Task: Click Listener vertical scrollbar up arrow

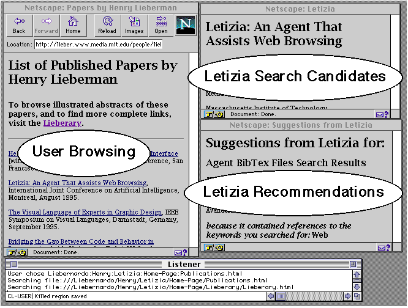Action: tap(357, 274)
